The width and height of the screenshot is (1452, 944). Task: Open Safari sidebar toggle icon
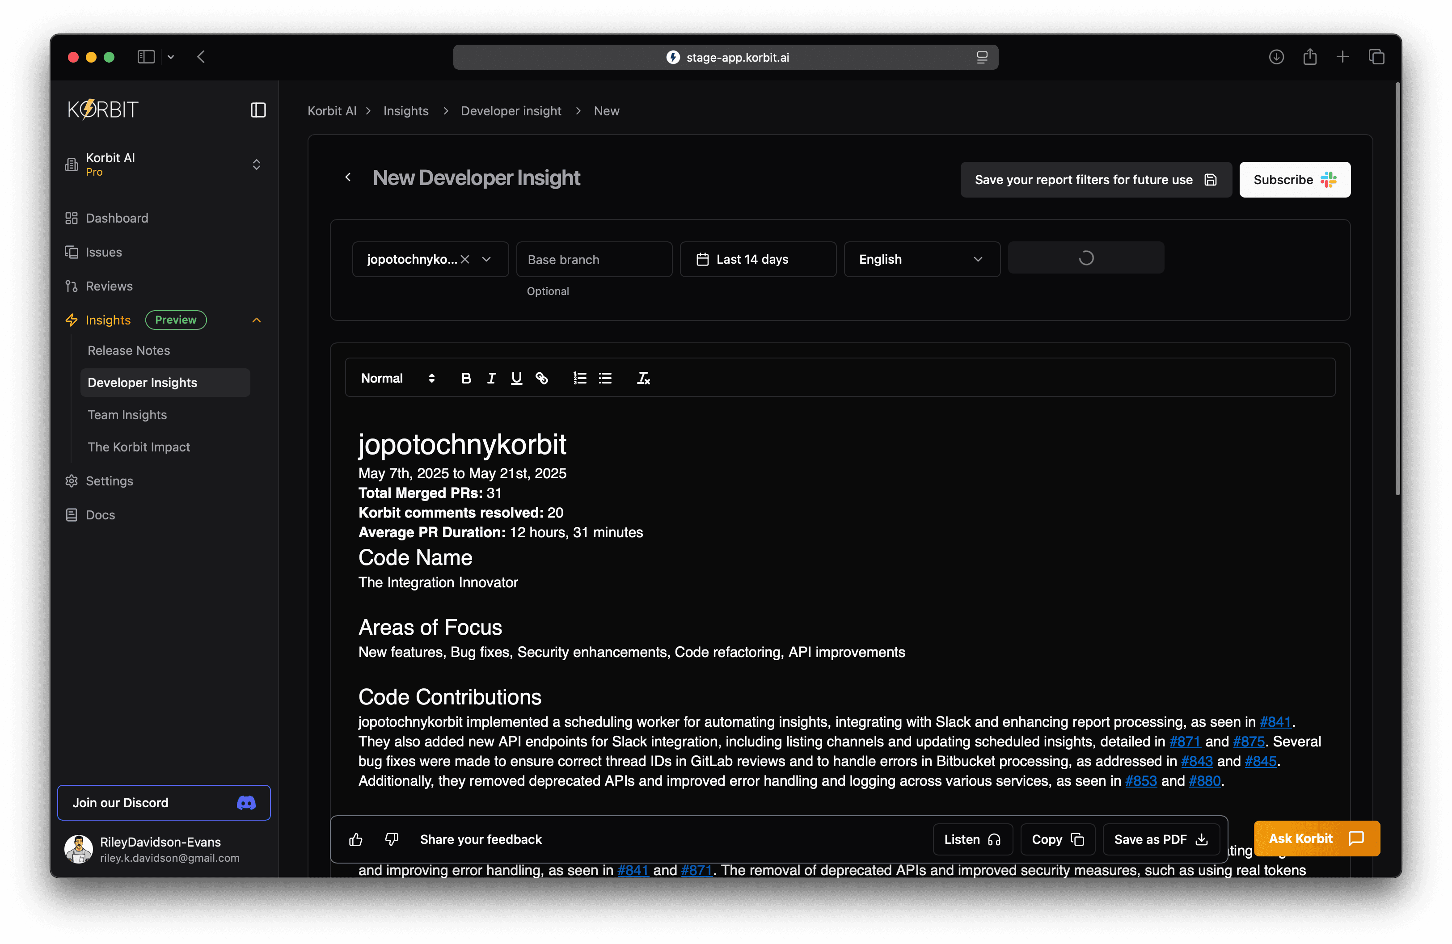(x=146, y=57)
